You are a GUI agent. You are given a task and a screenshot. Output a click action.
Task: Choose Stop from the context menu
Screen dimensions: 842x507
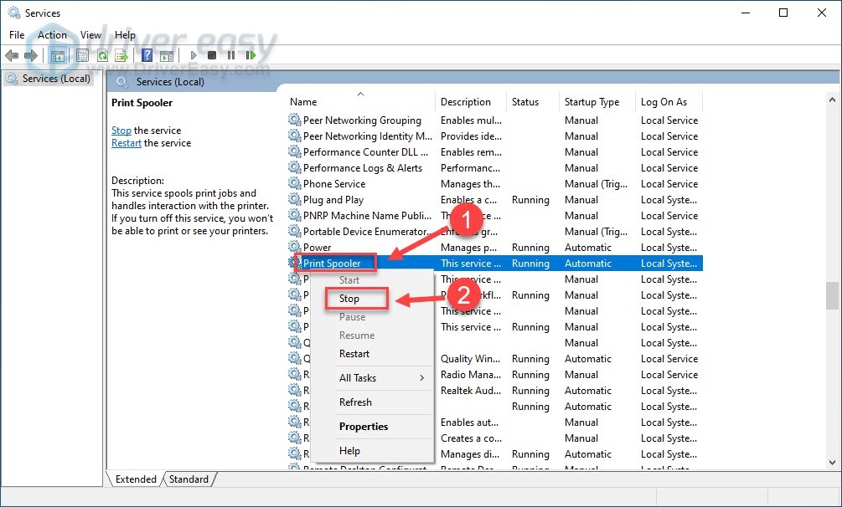349,299
